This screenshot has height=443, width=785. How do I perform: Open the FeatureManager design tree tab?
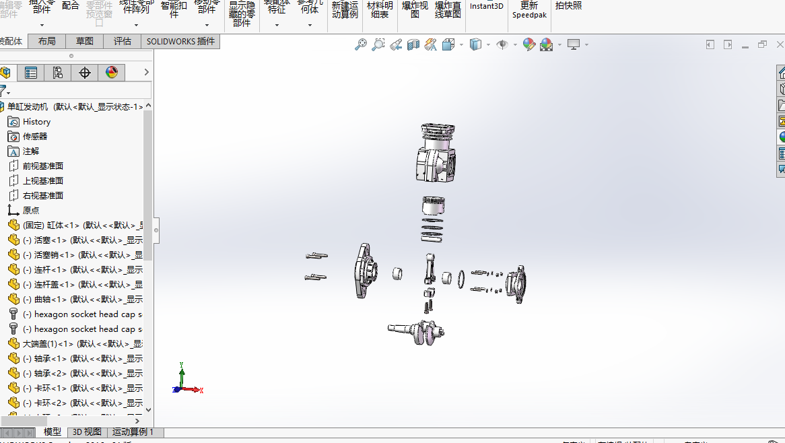pos(6,73)
